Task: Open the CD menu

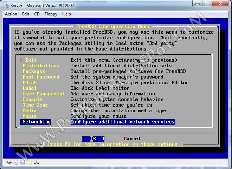Action: (37, 14)
